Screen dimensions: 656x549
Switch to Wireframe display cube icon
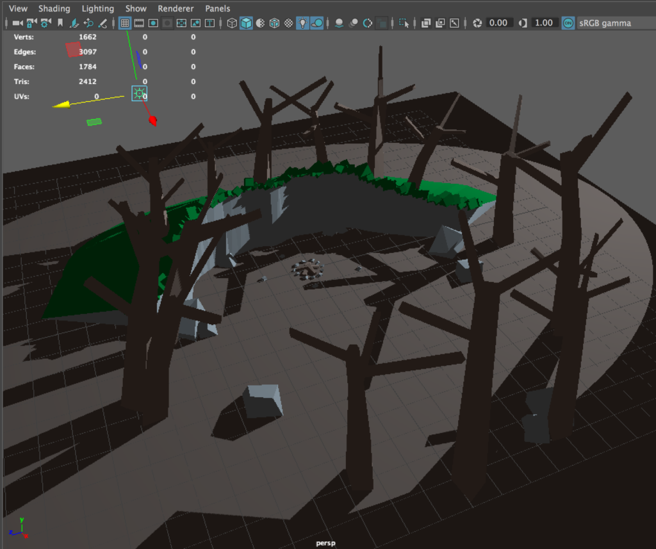coord(232,23)
